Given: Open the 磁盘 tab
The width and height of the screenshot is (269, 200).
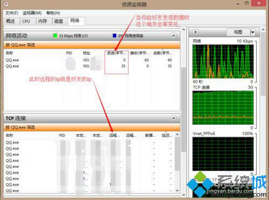Looking at the screenshot, I should (59, 22).
